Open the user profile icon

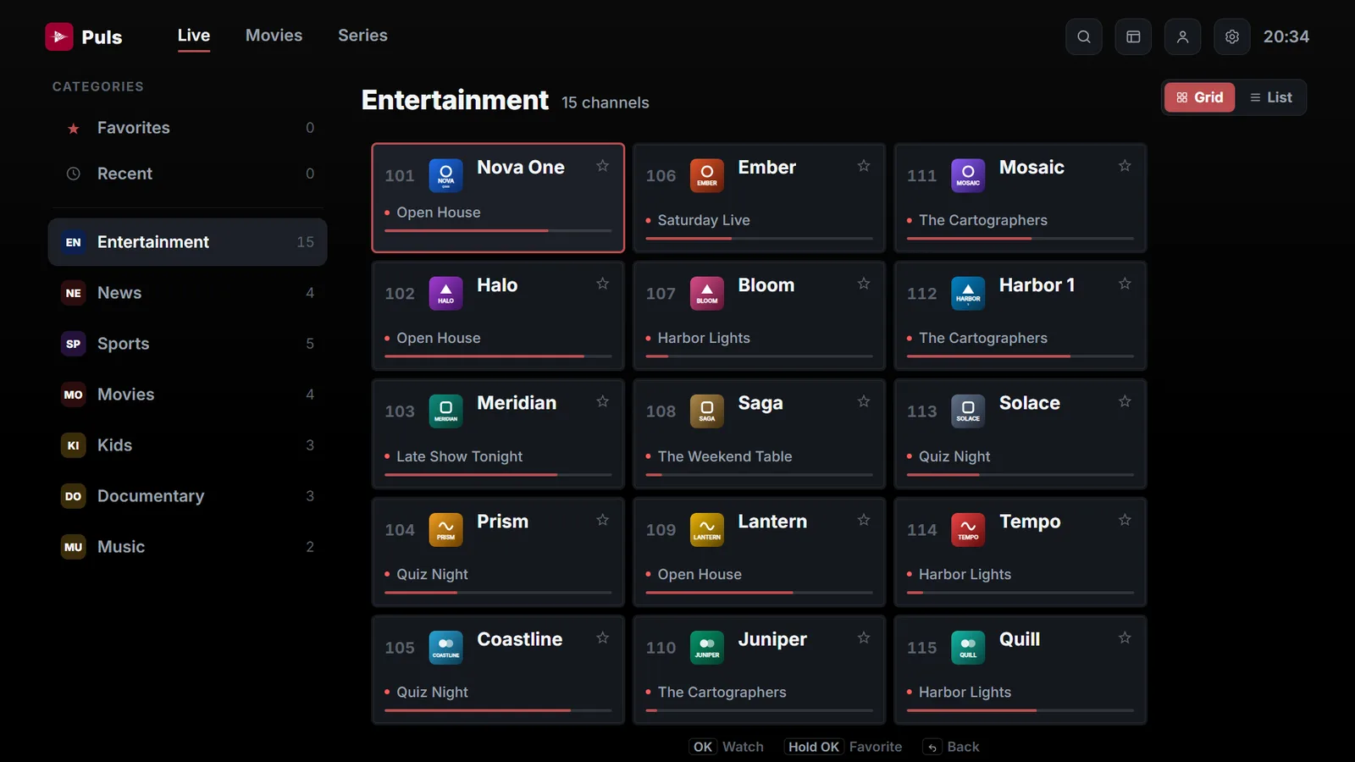click(x=1182, y=36)
